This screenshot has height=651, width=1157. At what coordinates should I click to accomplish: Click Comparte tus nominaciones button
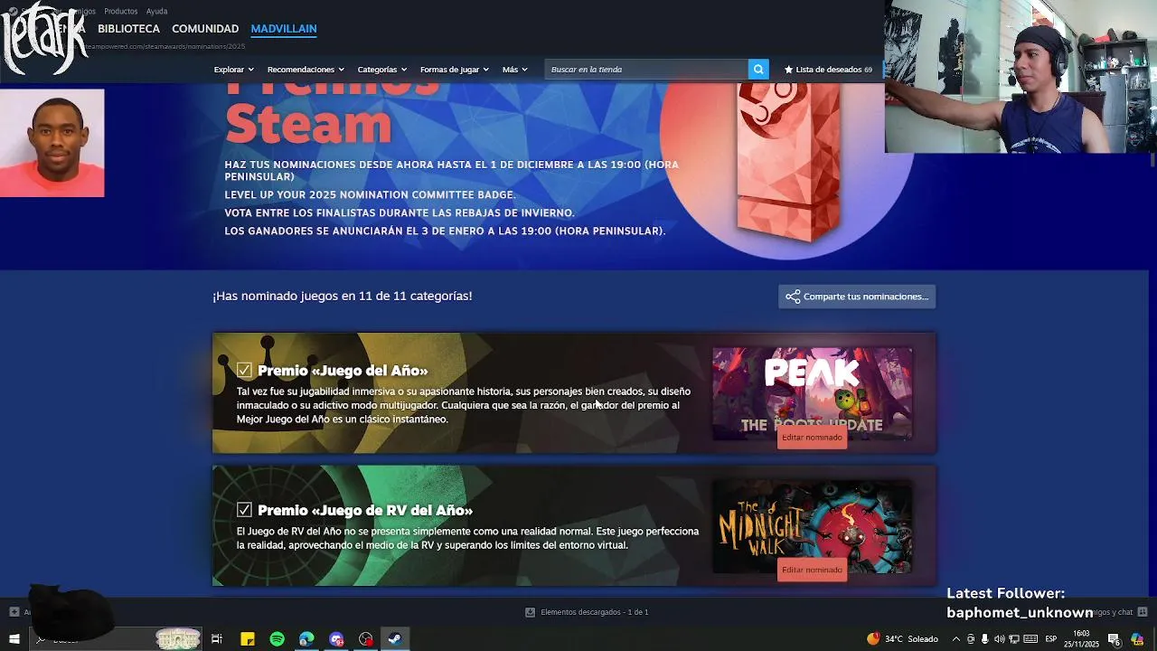[x=857, y=297]
